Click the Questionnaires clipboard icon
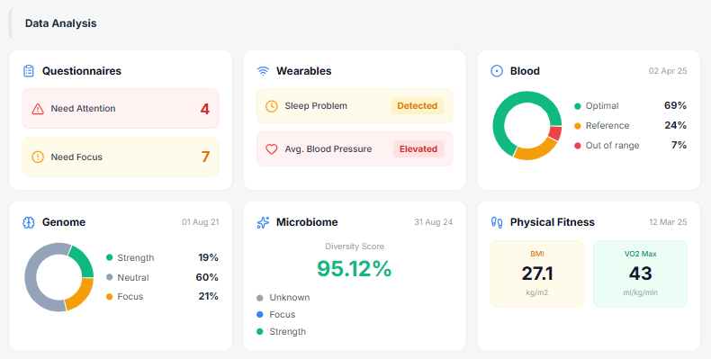711x359 pixels. [29, 71]
